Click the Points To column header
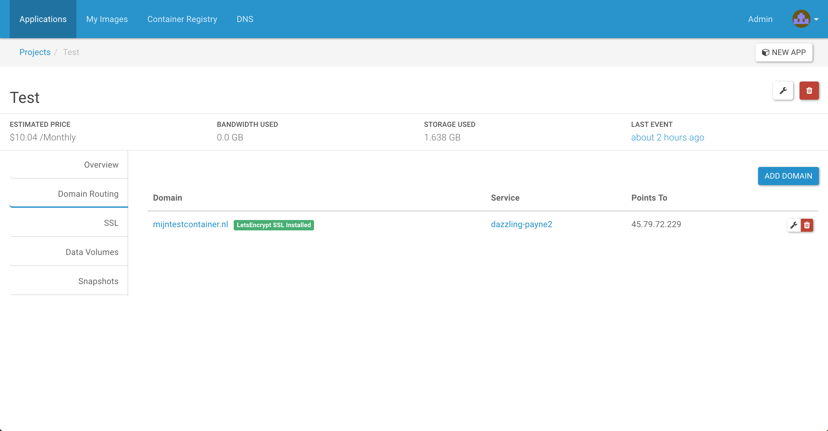The image size is (828, 431). click(x=649, y=198)
